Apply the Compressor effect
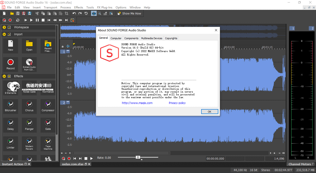This screenshot has width=316, height=173. (48, 106)
